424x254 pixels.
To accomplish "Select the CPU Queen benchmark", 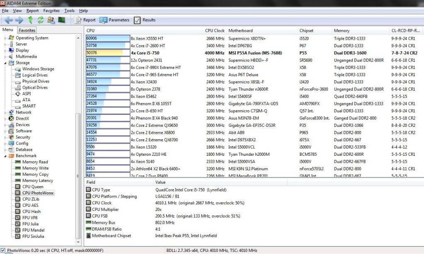I will [33, 187].
